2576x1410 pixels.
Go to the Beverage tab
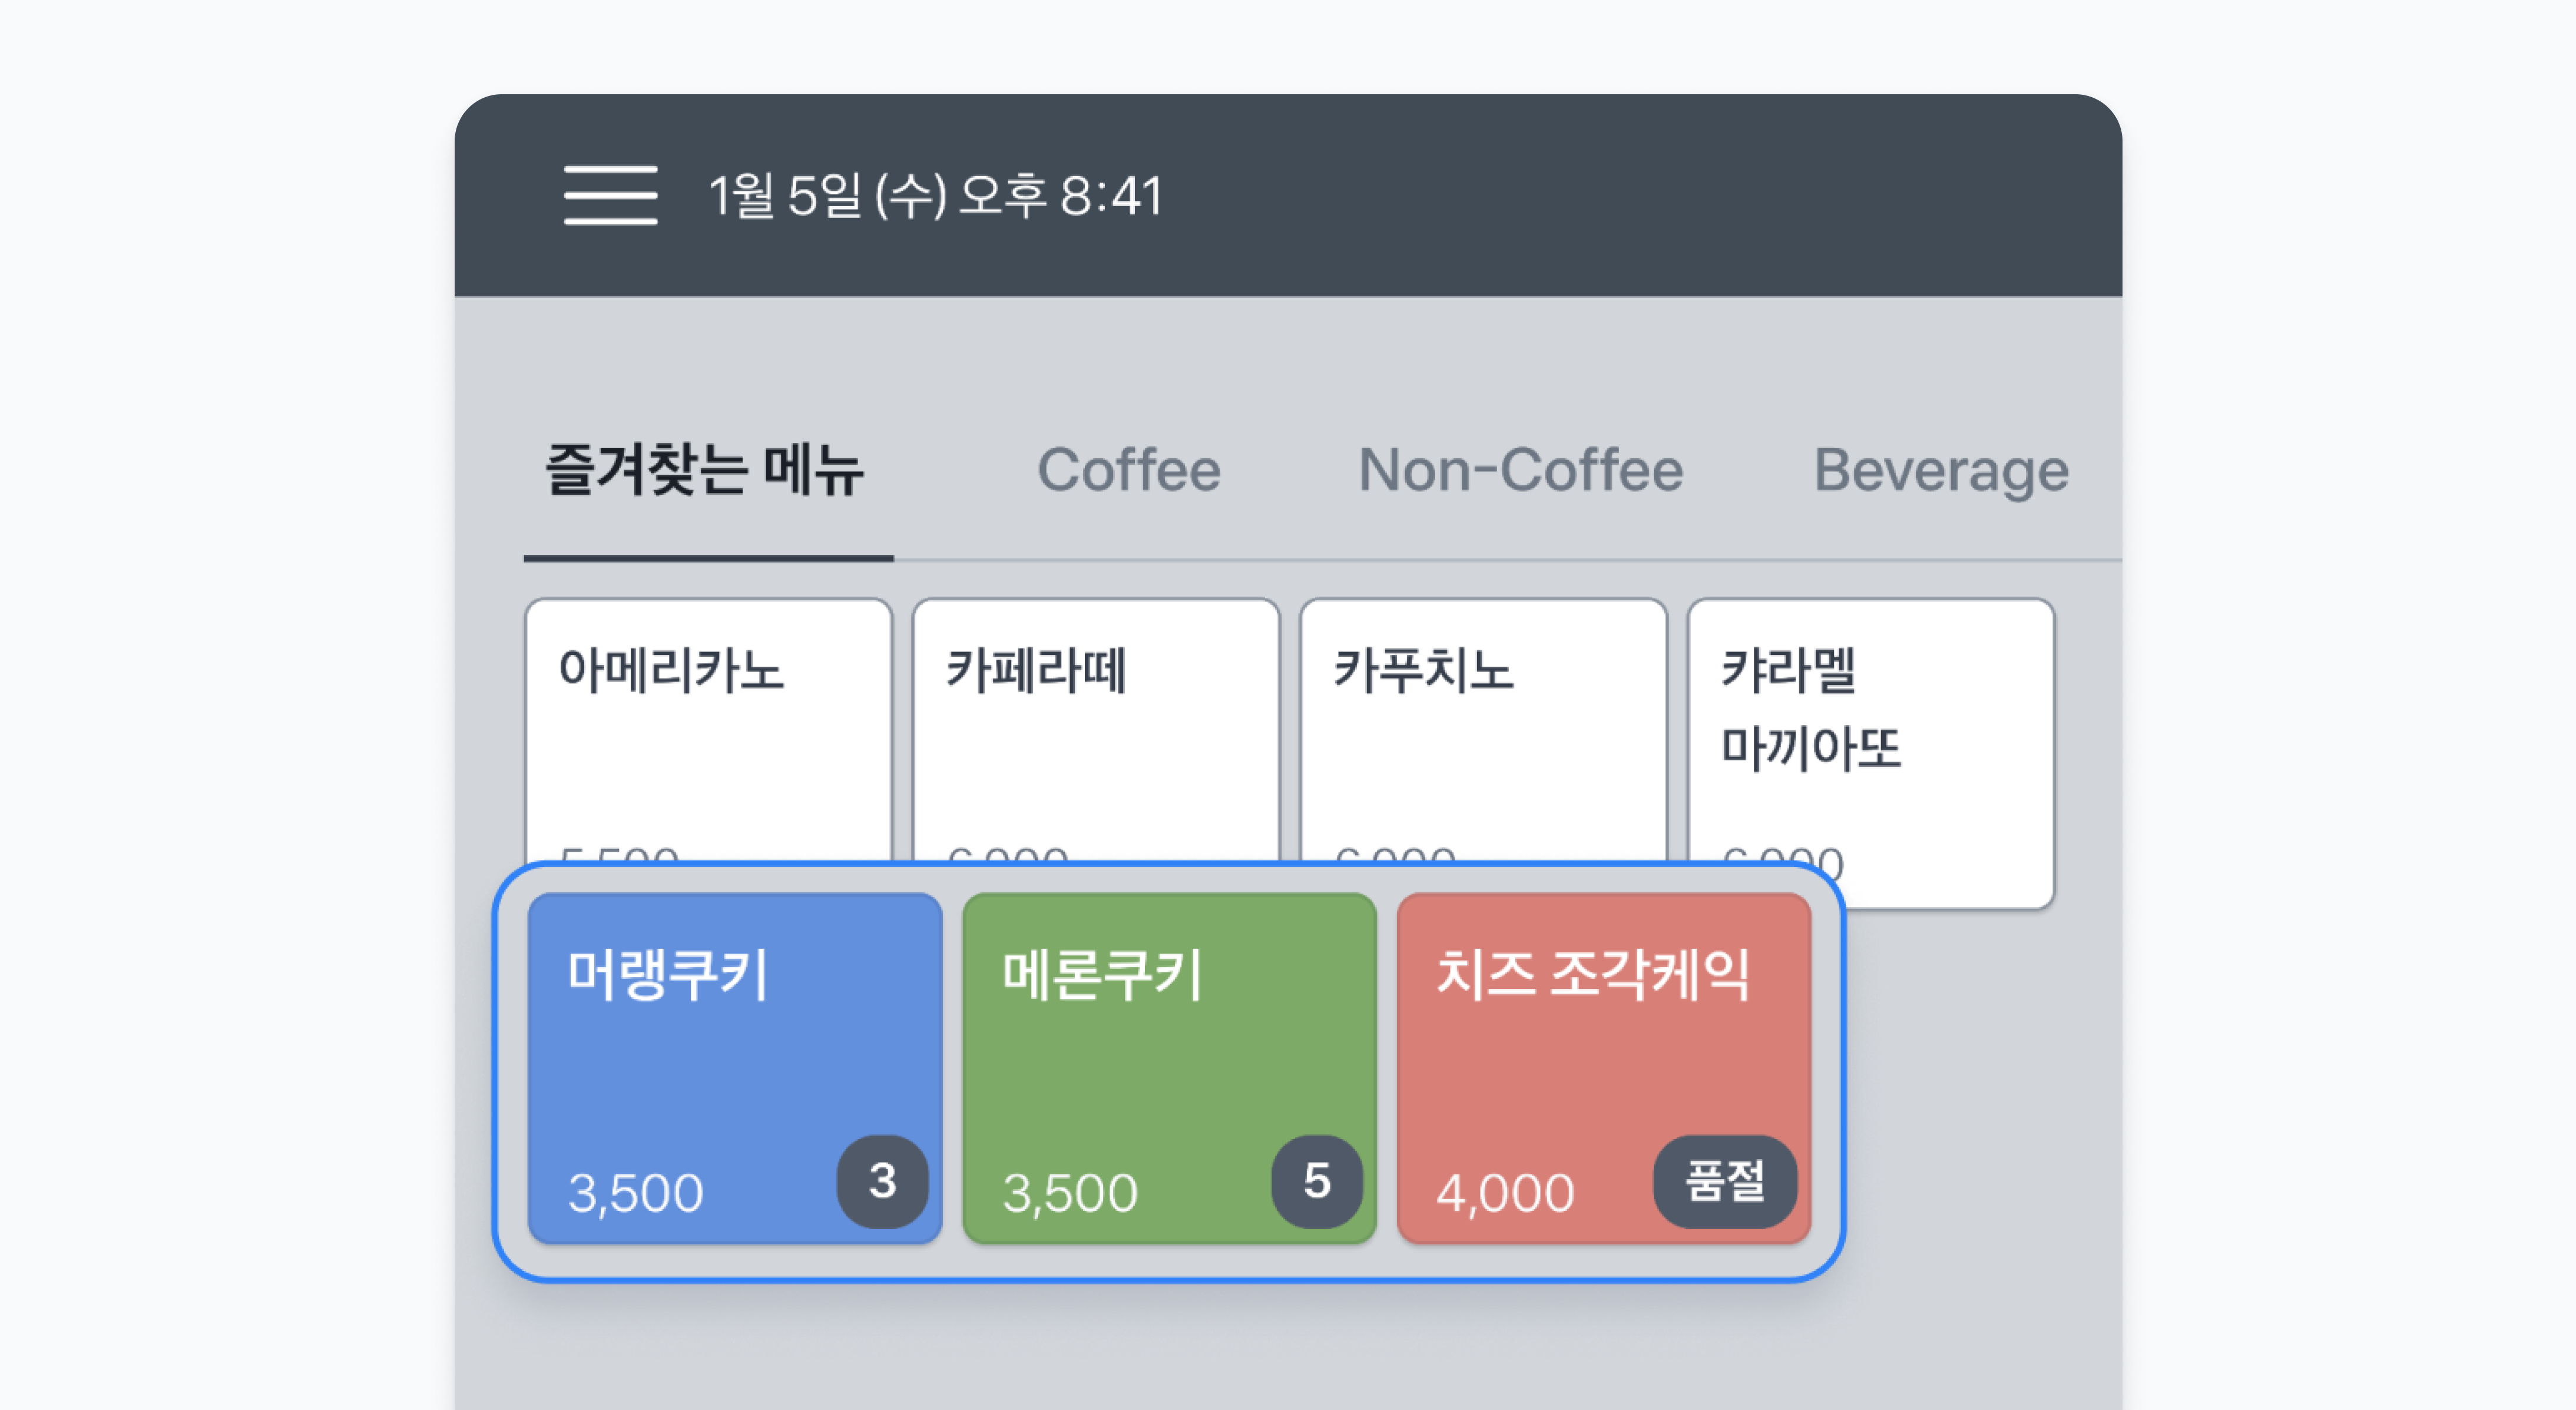click(x=1940, y=470)
